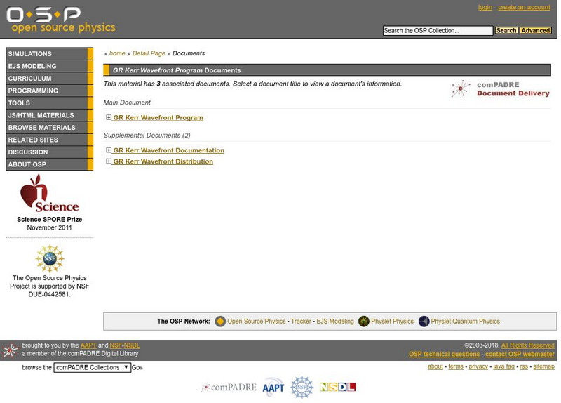Click the Science SPORE Prize apple logo
Viewport: 561px width, 403px height.
49,193
